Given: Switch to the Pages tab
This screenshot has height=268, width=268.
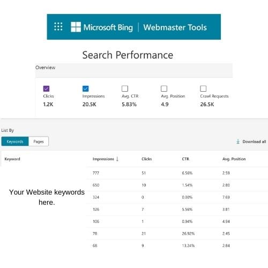Looking at the screenshot, I should pyautogui.click(x=39, y=142).
